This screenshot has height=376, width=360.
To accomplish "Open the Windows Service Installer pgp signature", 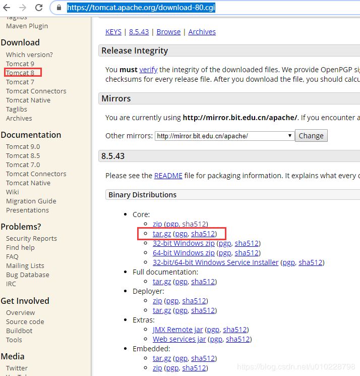I will (288, 263).
